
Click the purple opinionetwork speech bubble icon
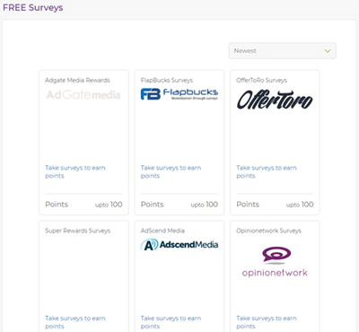(x=276, y=255)
